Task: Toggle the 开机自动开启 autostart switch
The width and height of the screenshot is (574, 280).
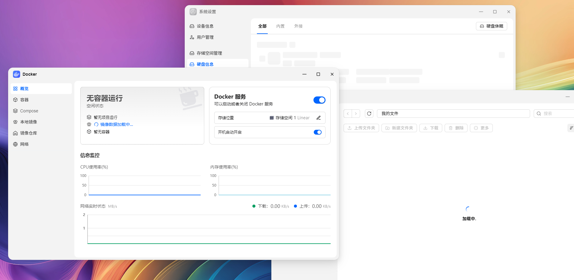Action: click(318, 132)
